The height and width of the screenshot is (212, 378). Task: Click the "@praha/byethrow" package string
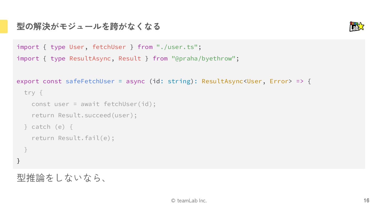(x=203, y=58)
